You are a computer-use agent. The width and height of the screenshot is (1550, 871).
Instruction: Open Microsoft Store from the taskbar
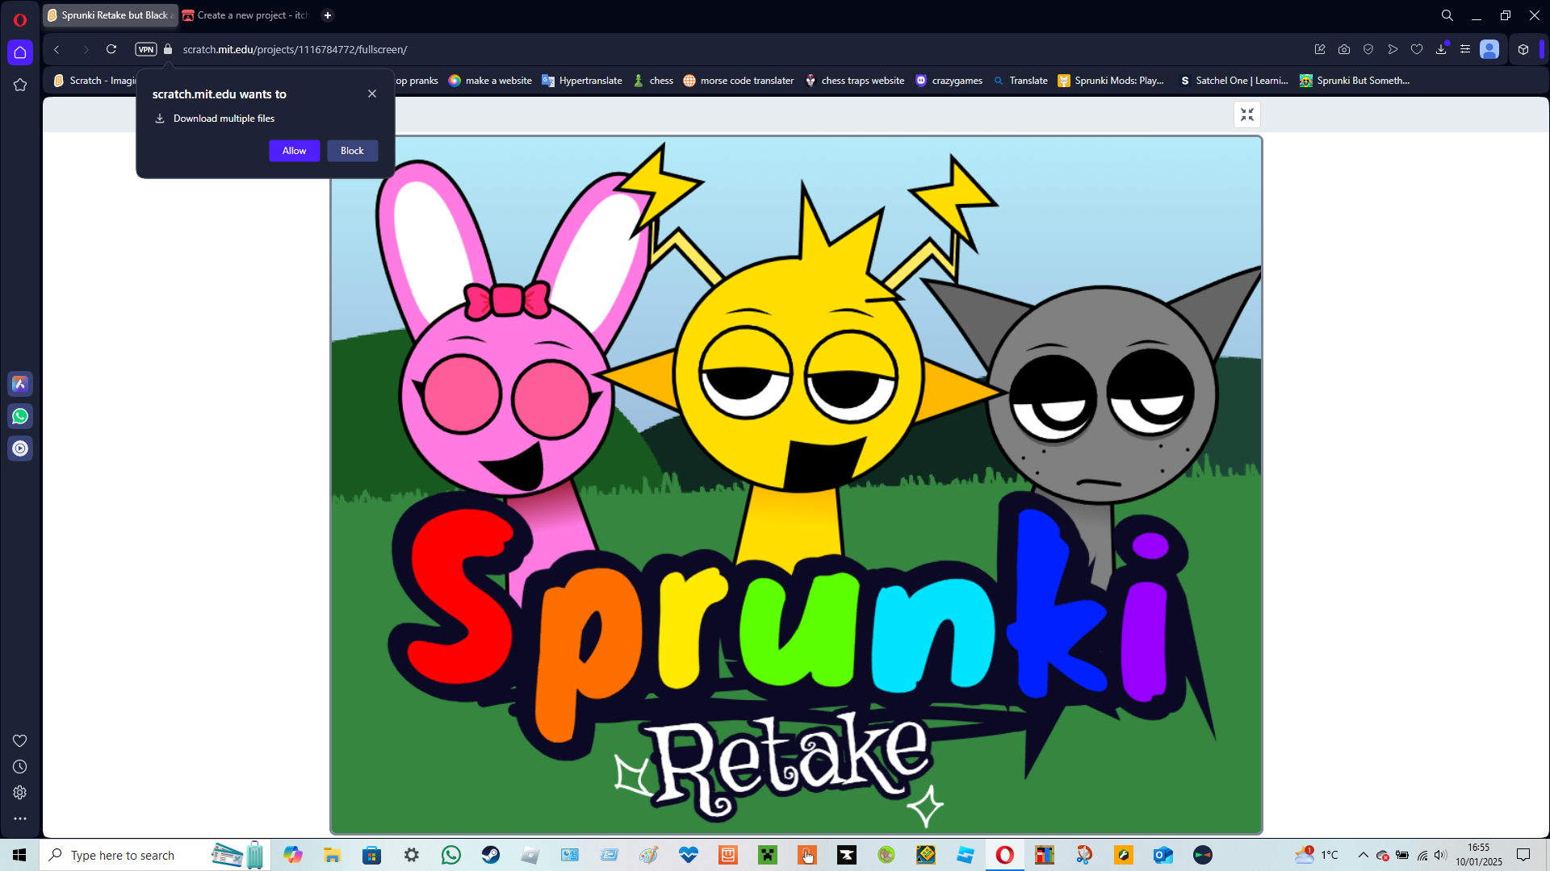click(x=371, y=855)
